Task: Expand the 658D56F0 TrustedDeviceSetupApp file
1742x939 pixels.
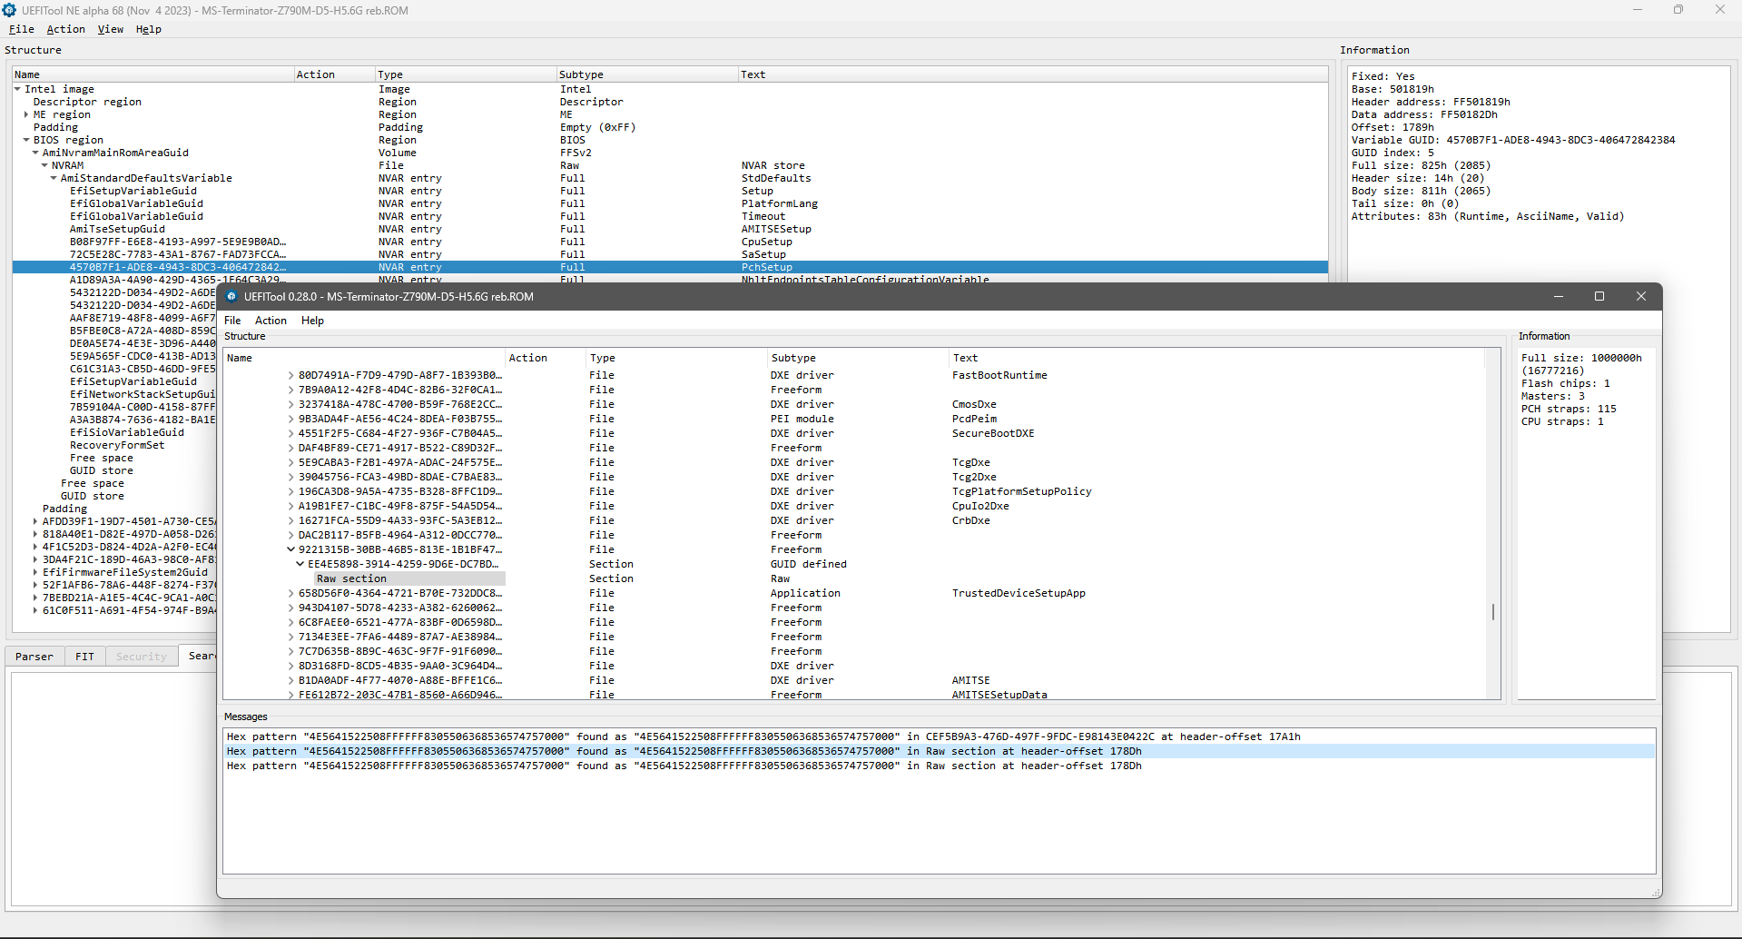Action: pyautogui.click(x=291, y=593)
